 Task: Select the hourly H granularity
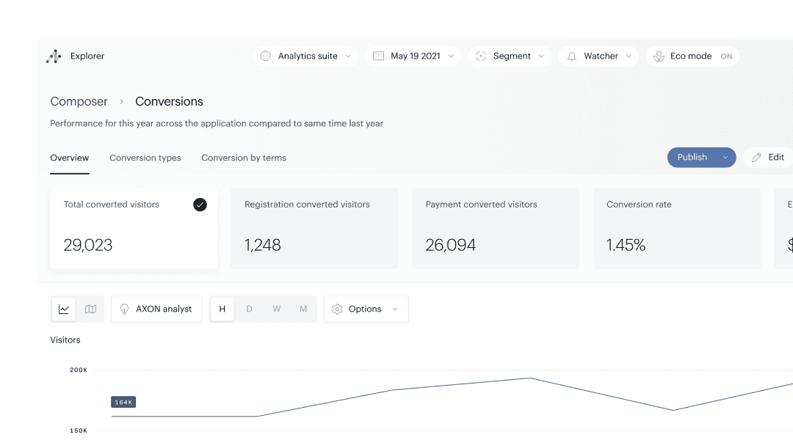222,309
